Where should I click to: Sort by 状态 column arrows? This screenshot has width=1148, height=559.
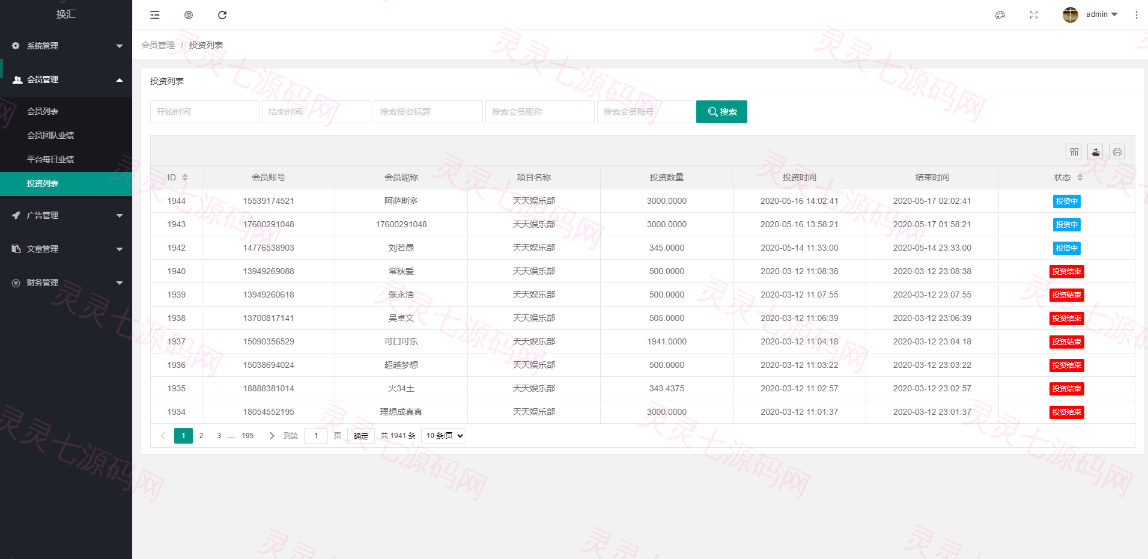(x=1080, y=177)
